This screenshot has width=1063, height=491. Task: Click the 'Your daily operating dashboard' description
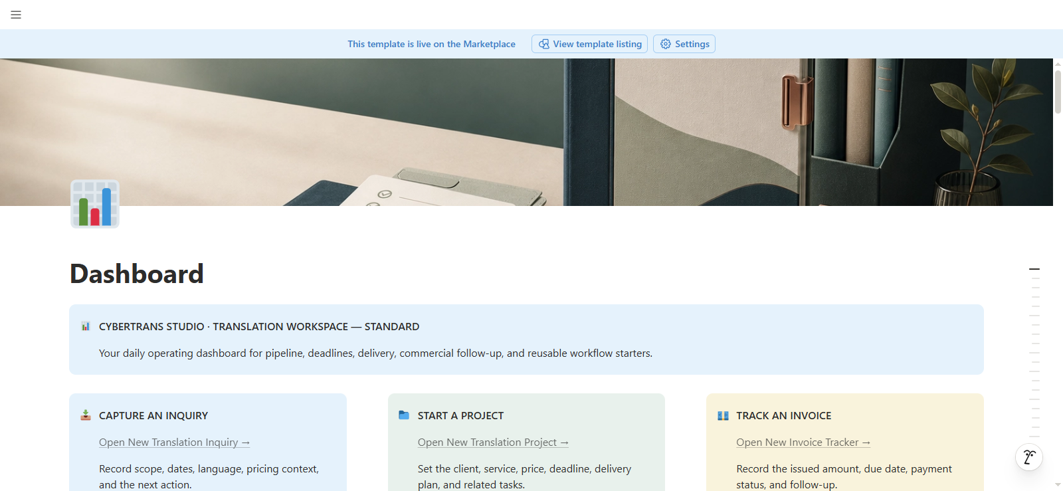point(375,353)
